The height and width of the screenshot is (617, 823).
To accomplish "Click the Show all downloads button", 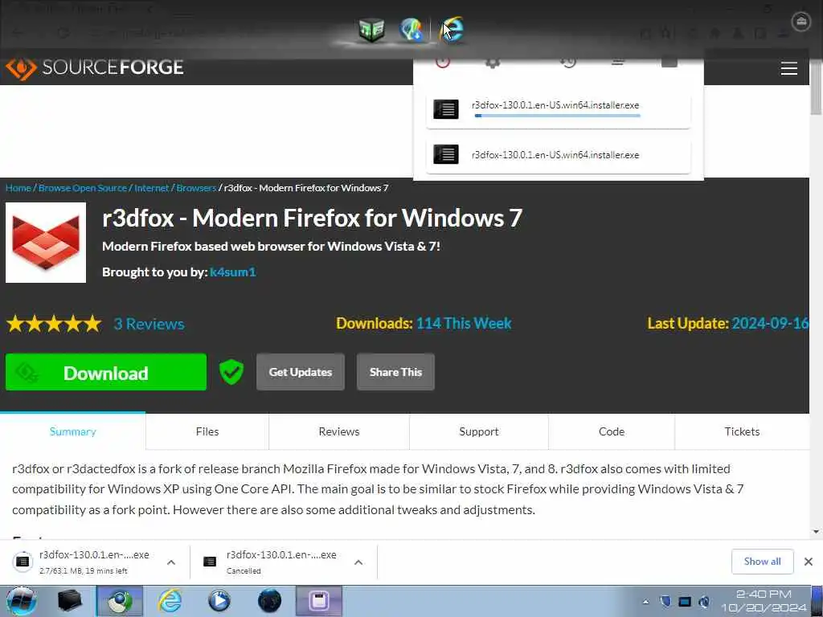I will click(762, 562).
